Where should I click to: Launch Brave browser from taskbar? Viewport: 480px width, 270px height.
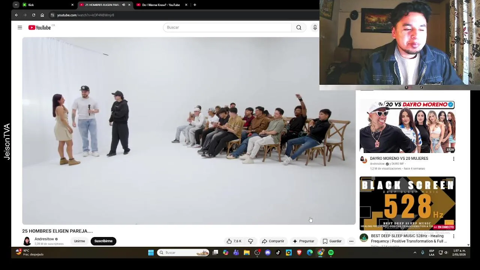point(299,253)
